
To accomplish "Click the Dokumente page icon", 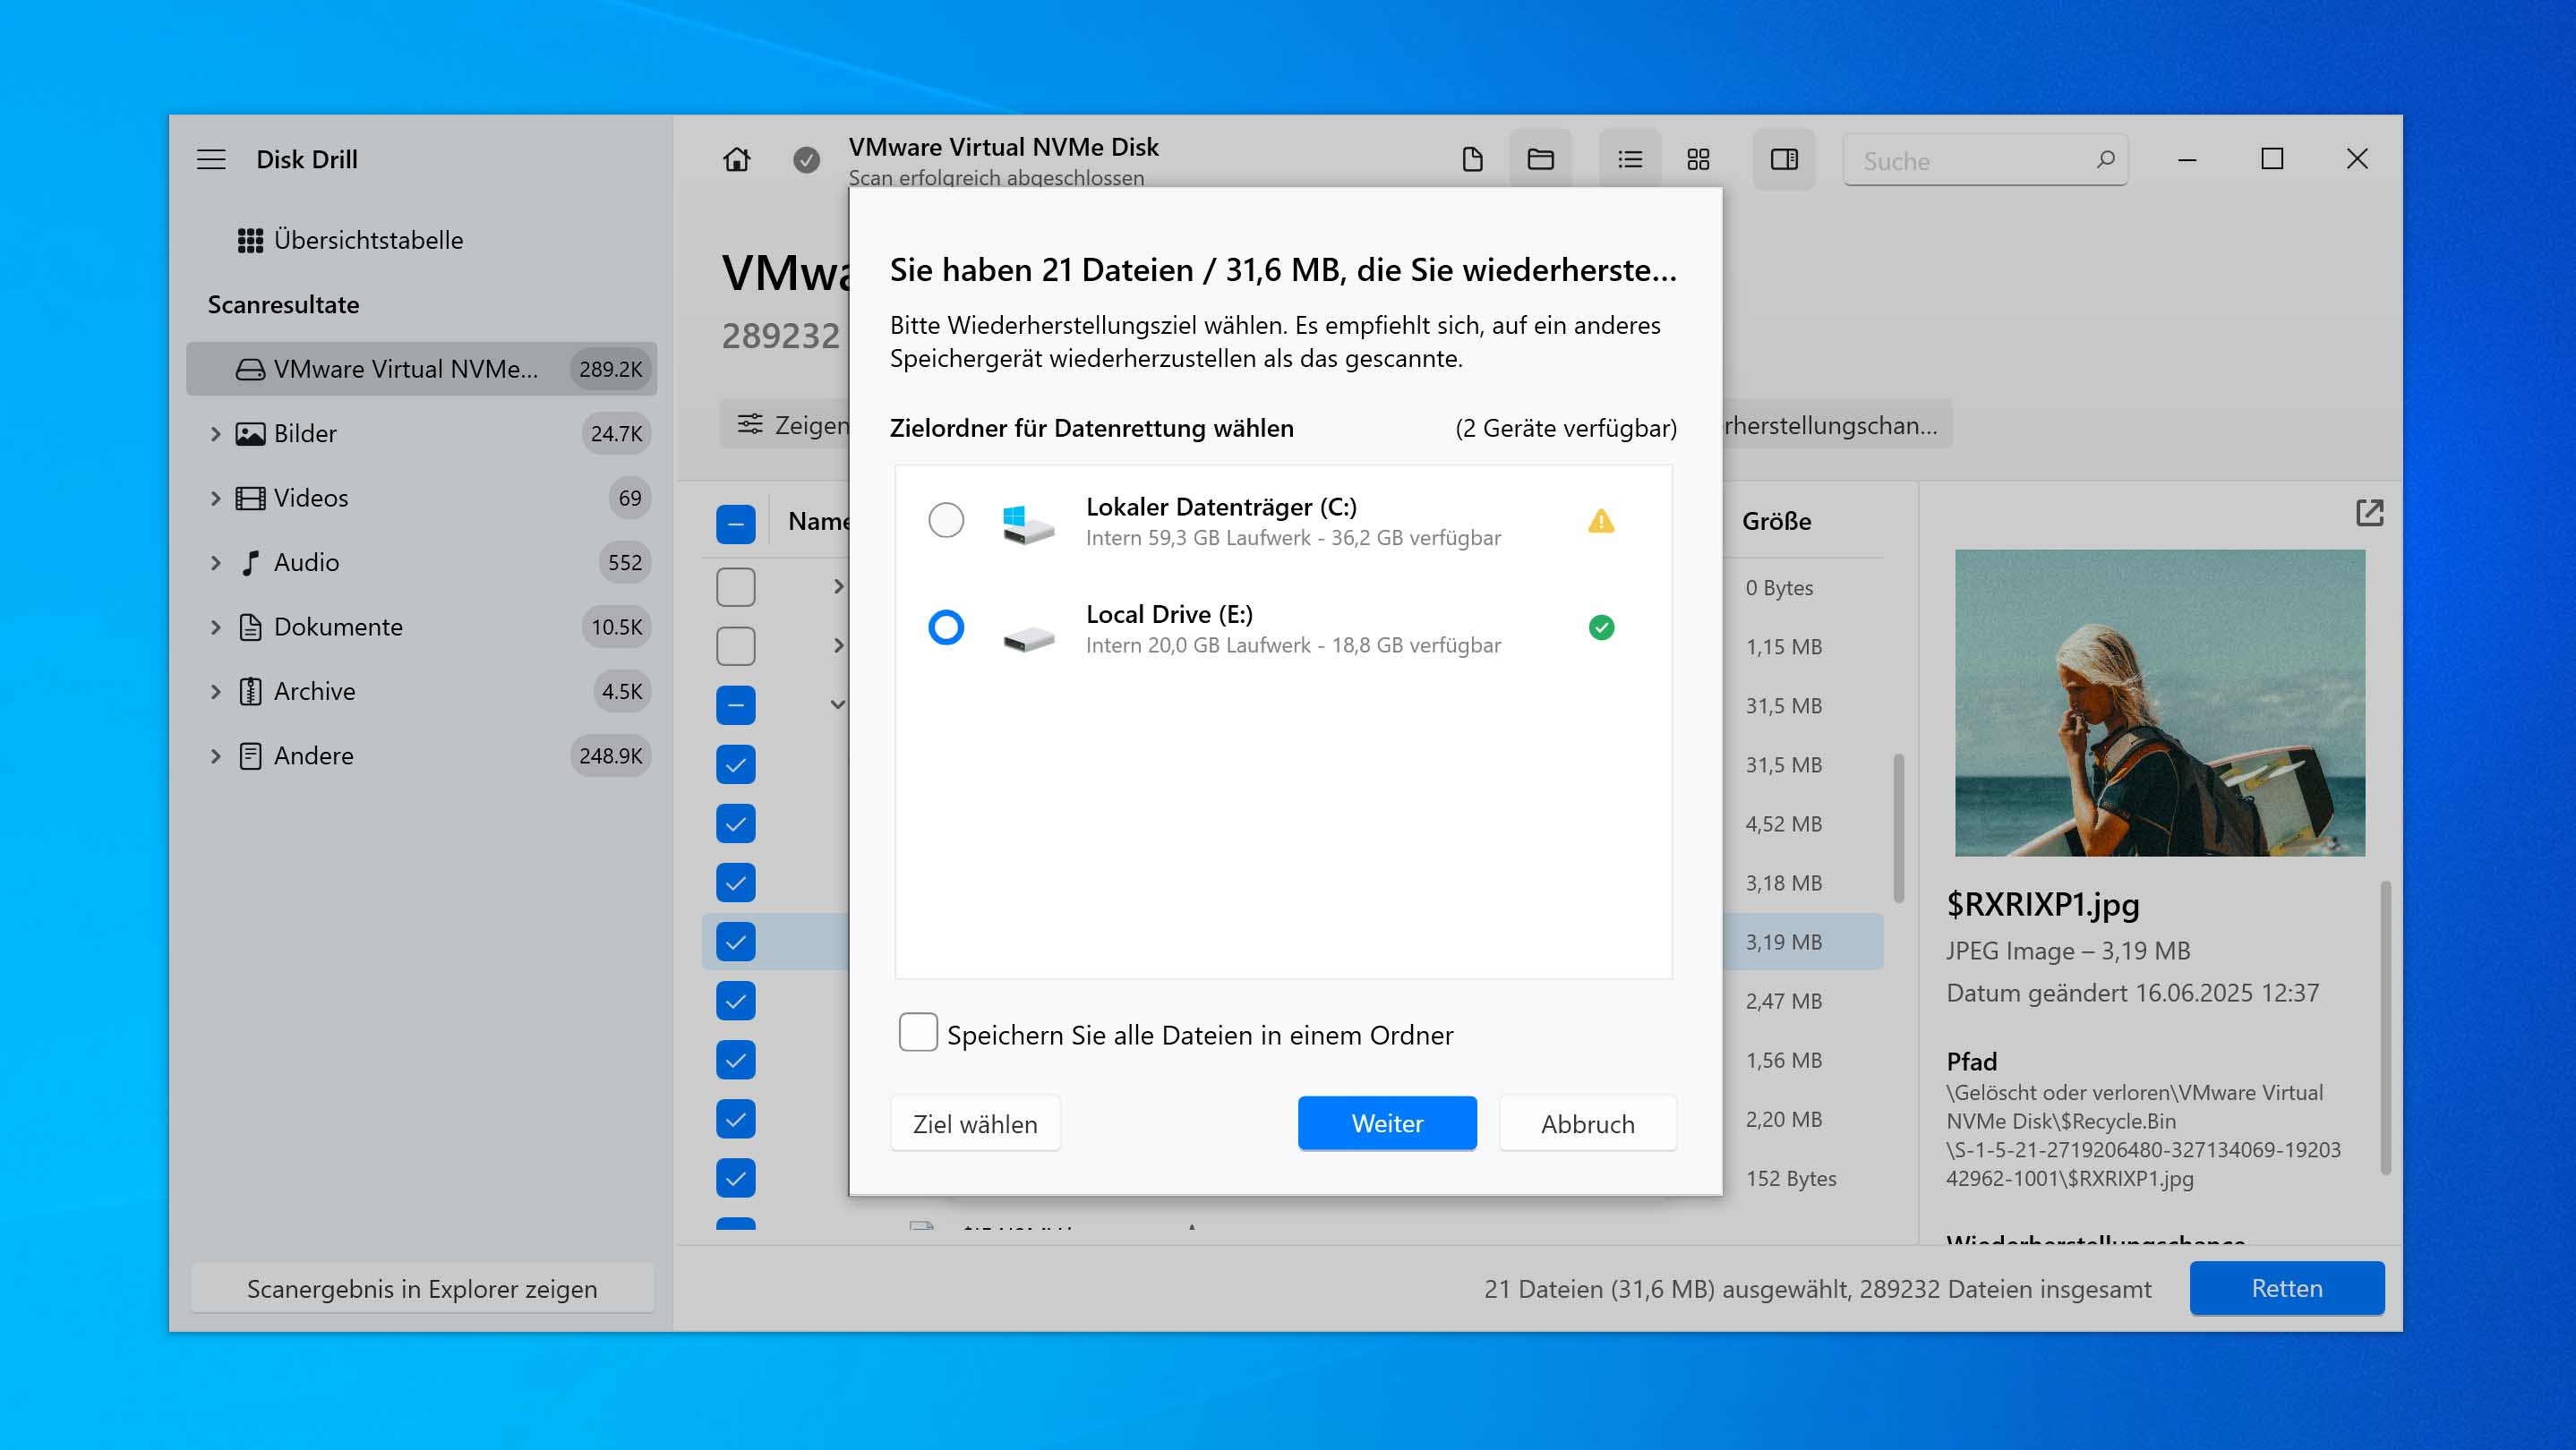I will pyautogui.click(x=250, y=627).
